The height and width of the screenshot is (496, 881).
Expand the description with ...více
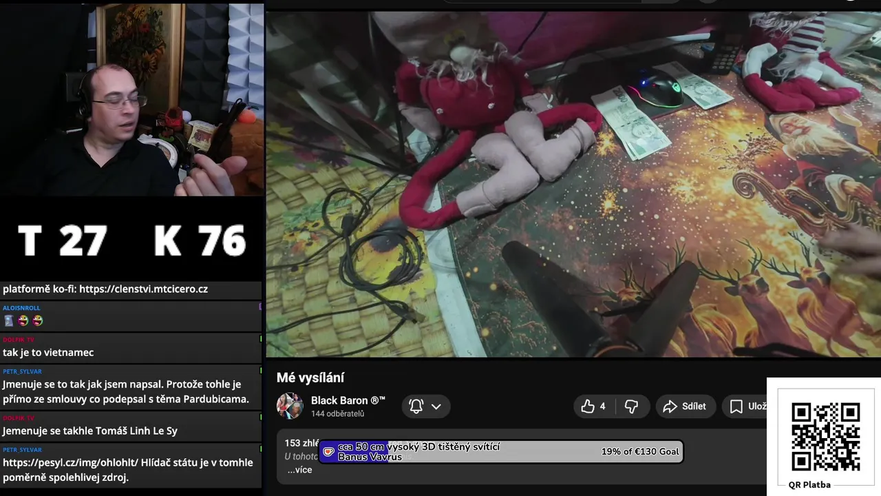[x=299, y=470]
